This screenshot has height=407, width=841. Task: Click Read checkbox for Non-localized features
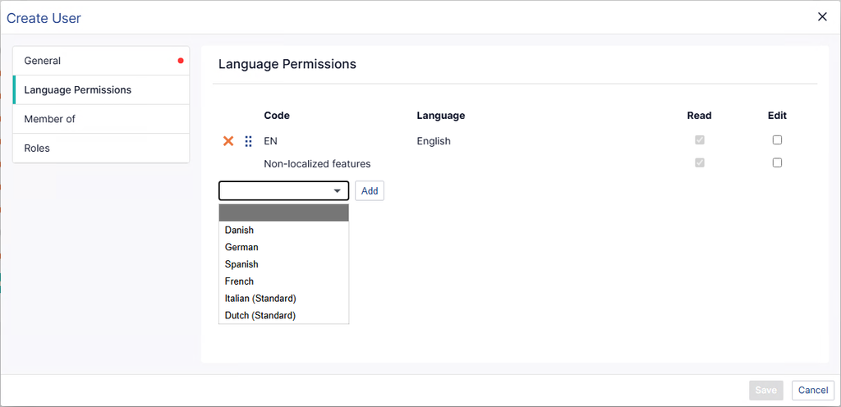point(700,162)
